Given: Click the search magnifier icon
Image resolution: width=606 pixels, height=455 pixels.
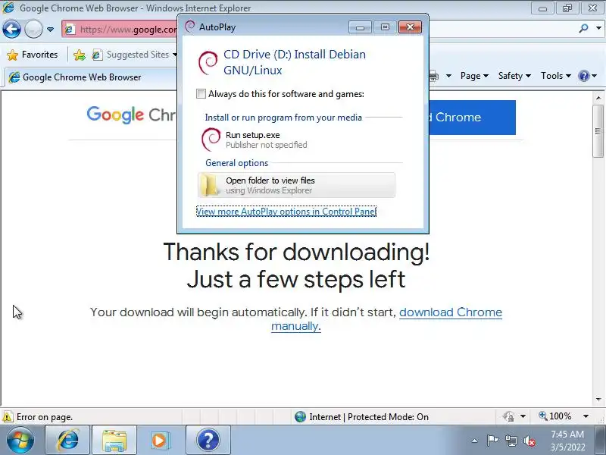Looking at the screenshot, I should [x=583, y=28].
